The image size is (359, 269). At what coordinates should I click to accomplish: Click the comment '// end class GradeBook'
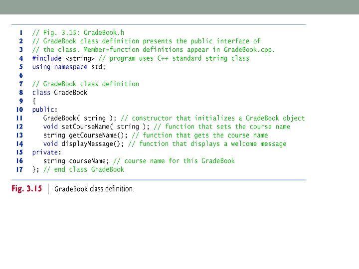[x=84, y=169]
